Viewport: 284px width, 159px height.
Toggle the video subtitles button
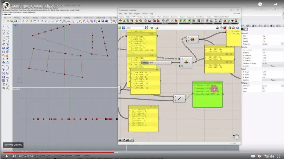click(x=253, y=156)
